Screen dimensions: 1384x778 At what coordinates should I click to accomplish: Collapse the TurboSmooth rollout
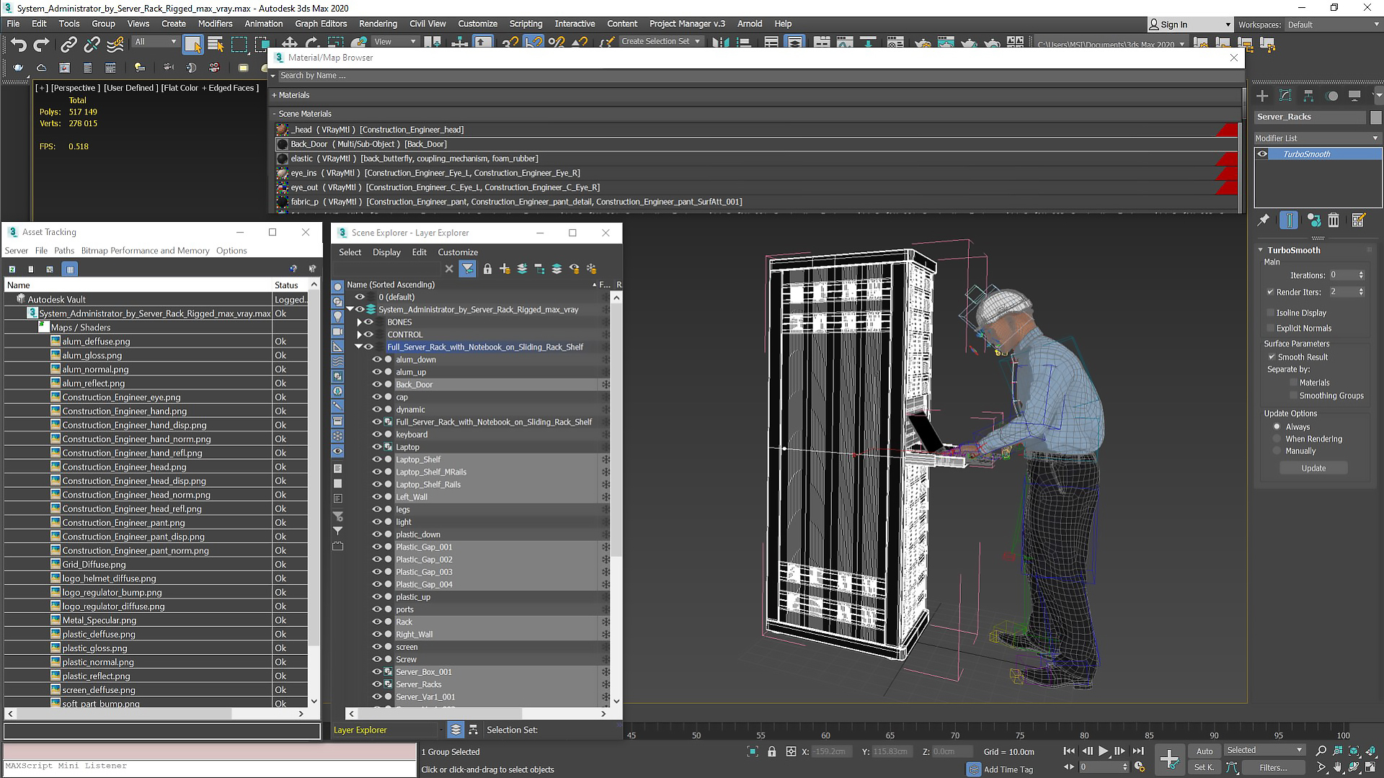point(1260,250)
